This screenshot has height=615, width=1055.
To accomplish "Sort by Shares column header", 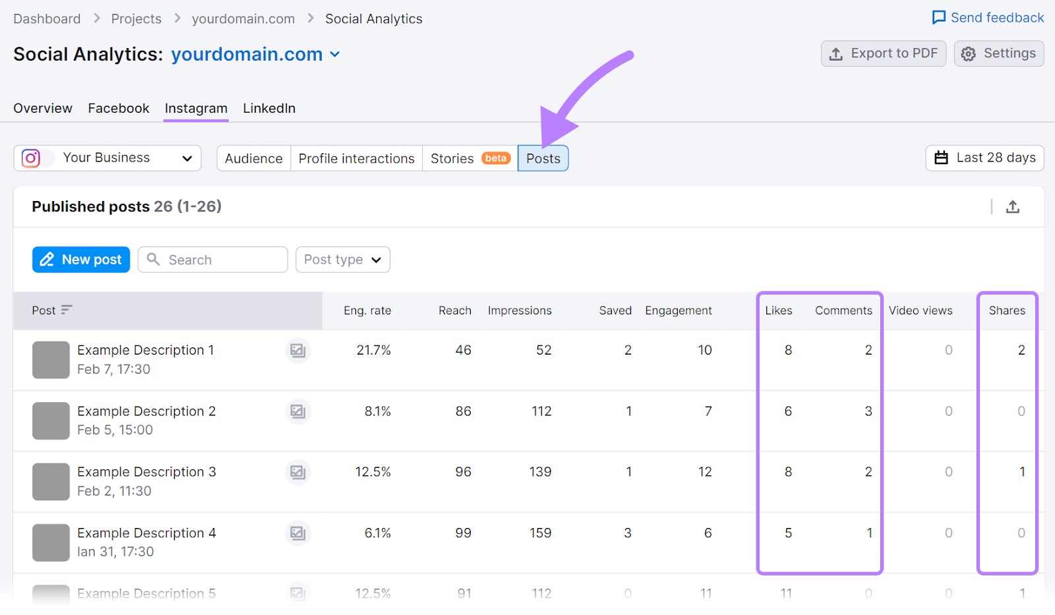I will point(1007,310).
